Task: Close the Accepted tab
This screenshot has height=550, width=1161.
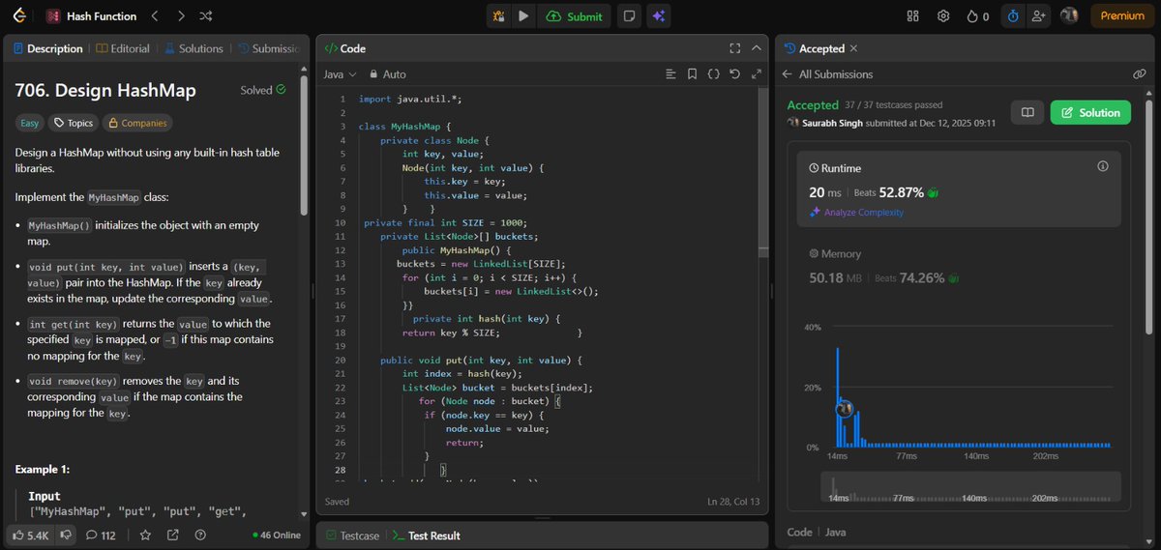Action: click(x=853, y=48)
